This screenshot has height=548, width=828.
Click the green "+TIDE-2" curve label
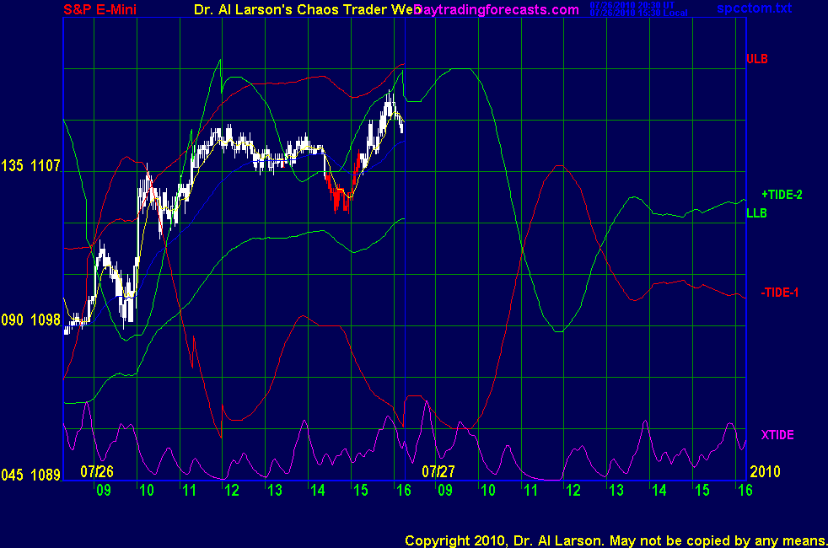coord(782,195)
